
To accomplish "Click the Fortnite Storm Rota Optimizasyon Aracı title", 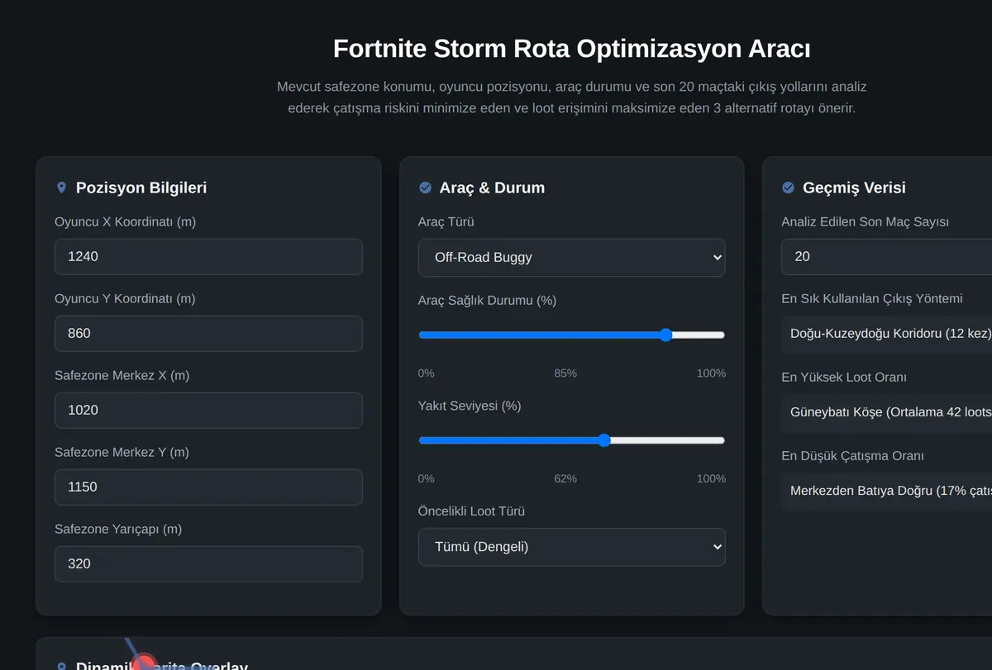I will [x=572, y=49].
